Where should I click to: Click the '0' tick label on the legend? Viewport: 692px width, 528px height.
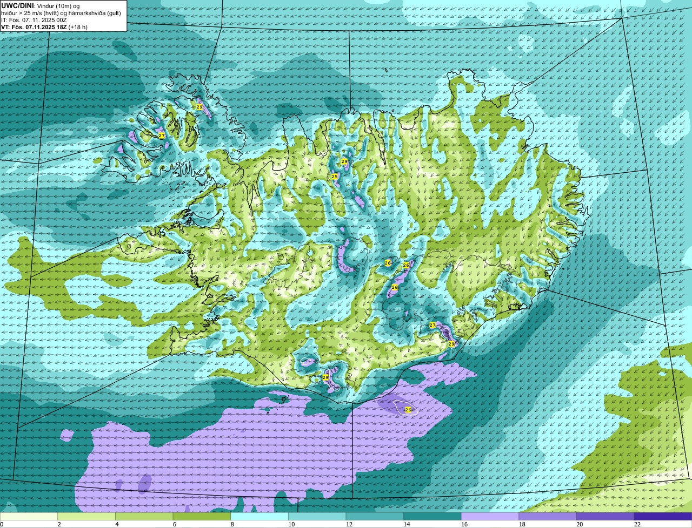tap(2, 524)
